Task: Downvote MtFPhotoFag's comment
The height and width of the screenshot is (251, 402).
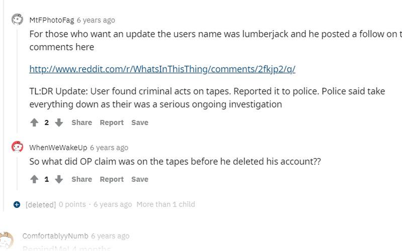Action: coord(59,122)
